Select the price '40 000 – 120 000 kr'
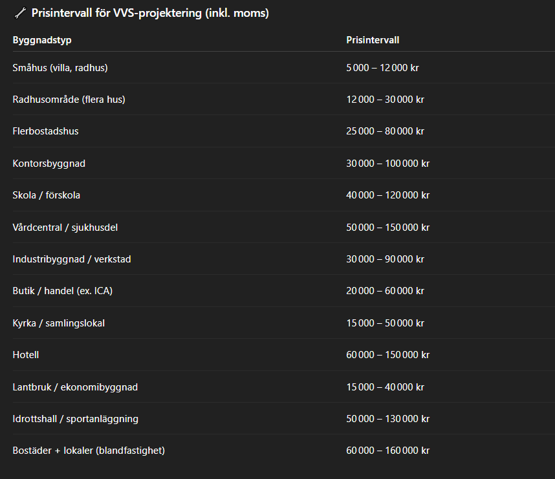This screenshot has height=479, width=555. [x=387, y=195]
